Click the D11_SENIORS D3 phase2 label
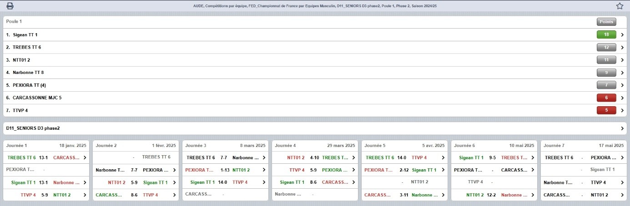This screenshot has width=630, height=206. tap(33, 128)
